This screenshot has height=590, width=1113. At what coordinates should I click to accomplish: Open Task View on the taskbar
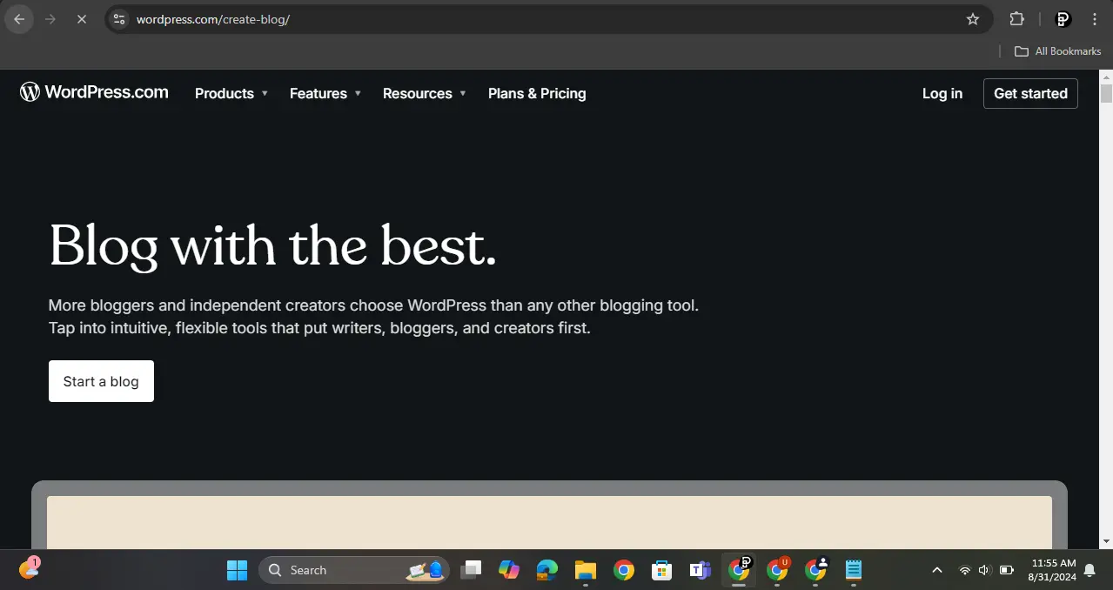(x=471, y=570)
